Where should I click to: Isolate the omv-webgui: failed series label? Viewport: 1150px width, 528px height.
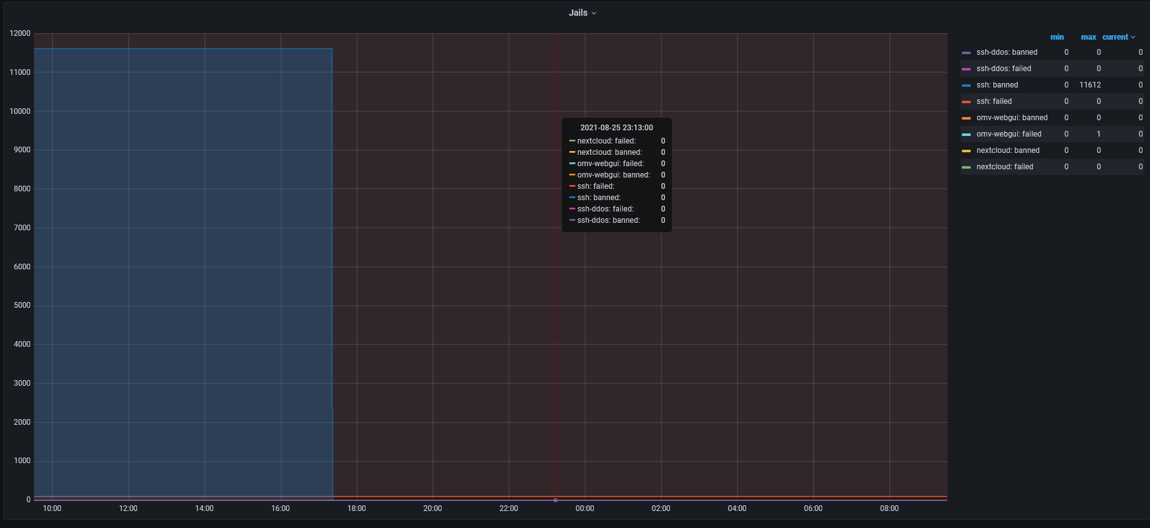click(1008, 134)
